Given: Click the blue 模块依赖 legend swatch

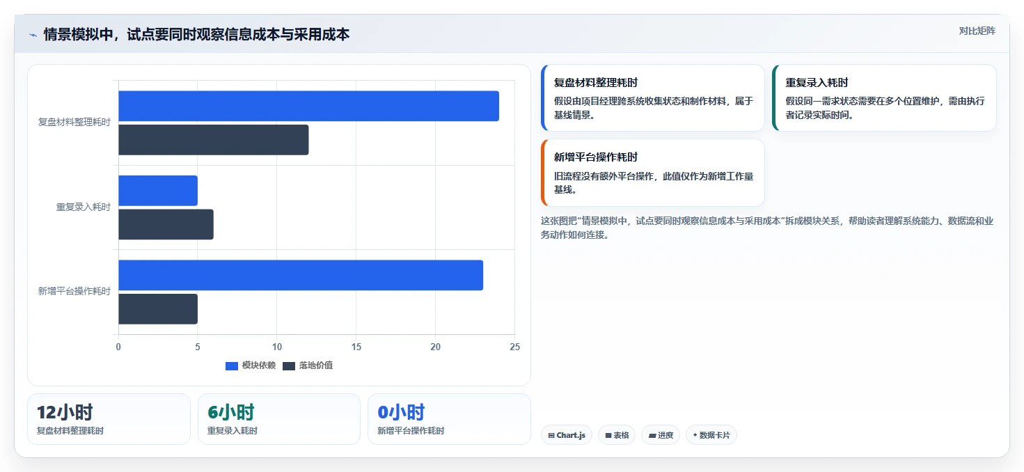Looking at the screenshot, I should point(232,365).
